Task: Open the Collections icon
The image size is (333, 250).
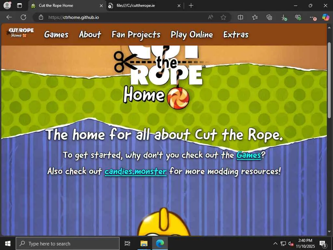Action: click(269, 17)
